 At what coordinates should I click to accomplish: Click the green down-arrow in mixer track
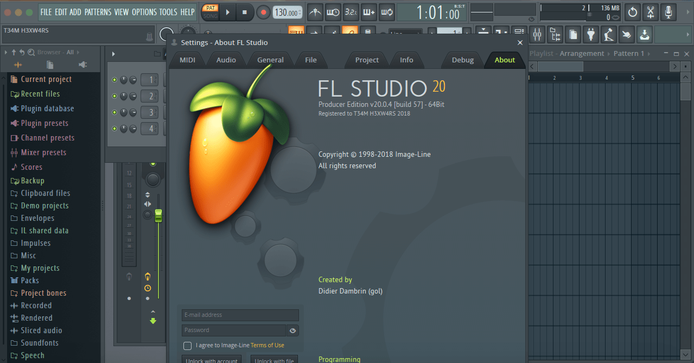coord(153,321)
